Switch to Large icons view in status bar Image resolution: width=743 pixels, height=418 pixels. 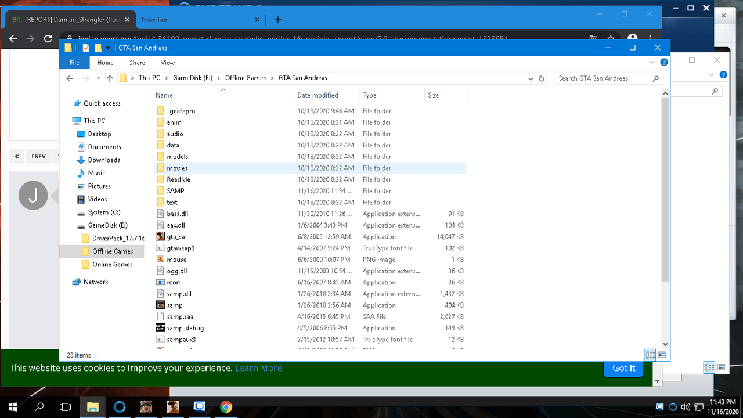click(661, 355)
